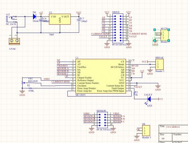The height and width of the screenshot is (143, 188).
Task: Click the FWD/REV net label at pin 3
Action: tap(62, 66)
